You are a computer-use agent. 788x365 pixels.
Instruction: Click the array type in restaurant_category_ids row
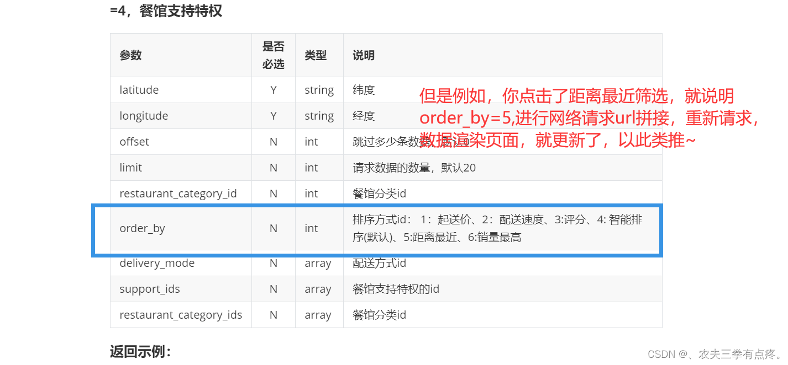click(318, 315)
